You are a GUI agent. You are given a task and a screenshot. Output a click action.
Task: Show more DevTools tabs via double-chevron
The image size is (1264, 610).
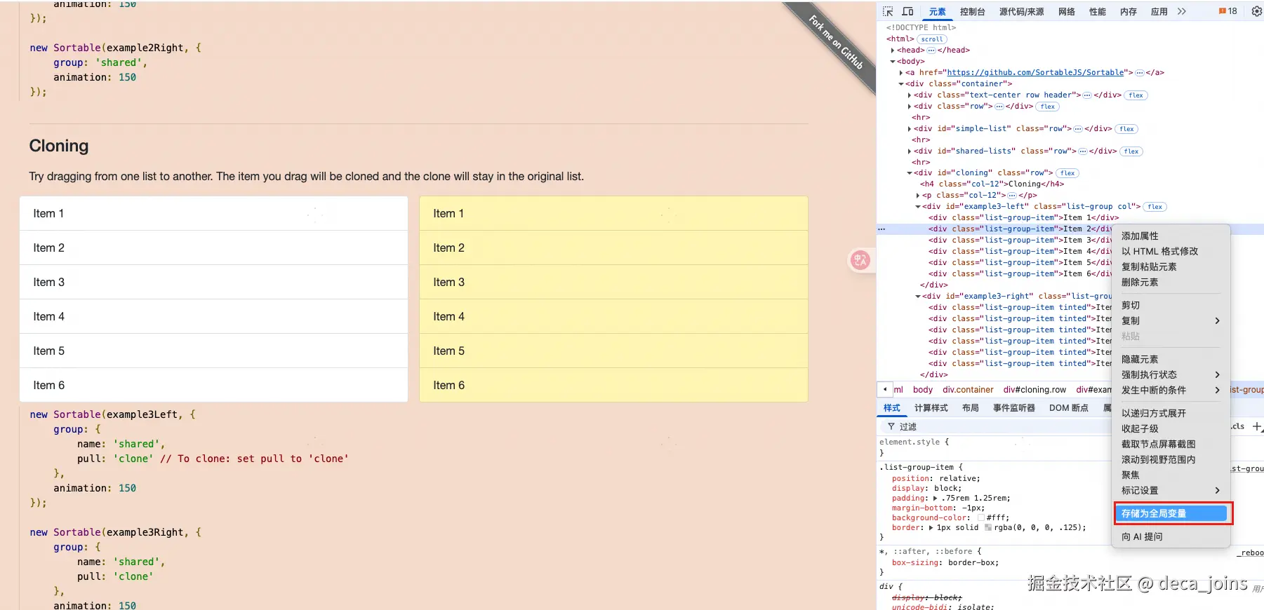pos(1182,11)
